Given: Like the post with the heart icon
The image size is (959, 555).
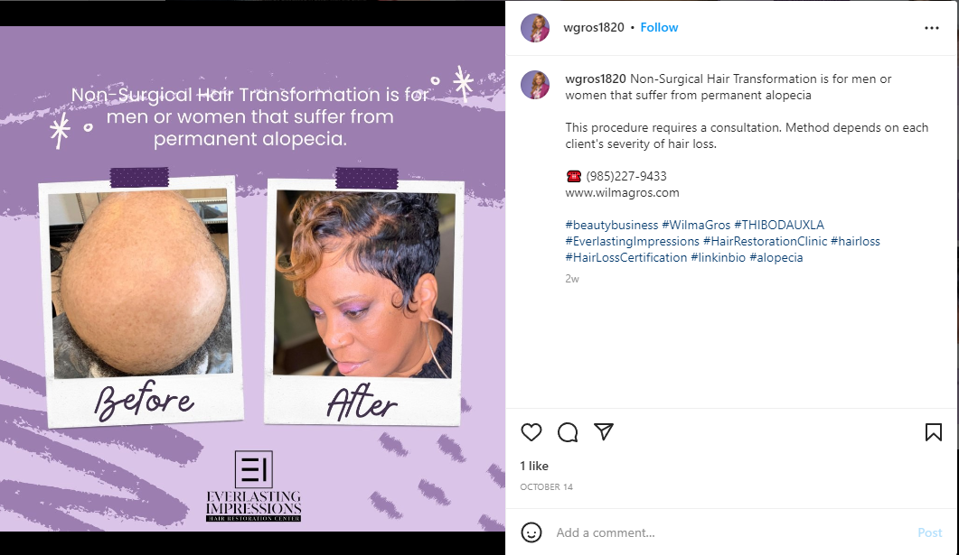Looking at the screenshot, I should coord(531,432).
